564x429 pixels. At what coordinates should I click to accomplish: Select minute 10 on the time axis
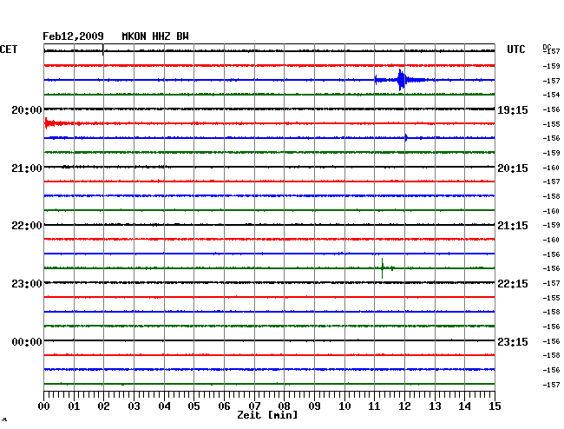click(344, 406)
